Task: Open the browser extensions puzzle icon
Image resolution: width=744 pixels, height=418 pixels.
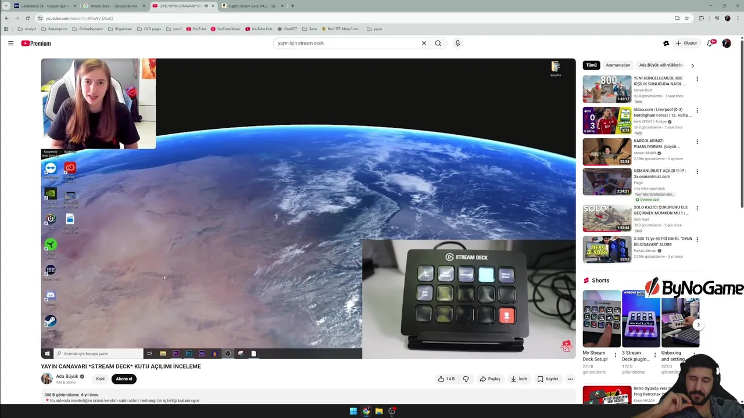Action: pyautogui.click(x=702, y=18)
